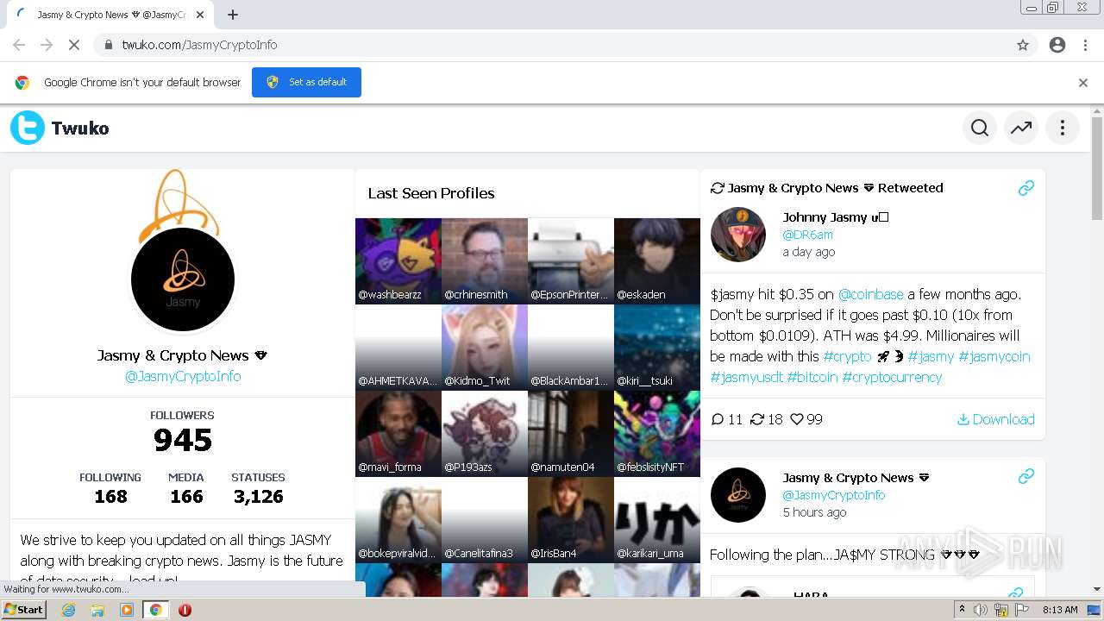Click the Jasmy profile avatar picture
This screenshot has height=621, width=1104.
(183, 279)
